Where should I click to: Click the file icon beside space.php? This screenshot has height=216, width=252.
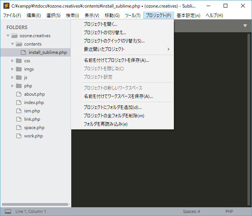coord(19,128)
